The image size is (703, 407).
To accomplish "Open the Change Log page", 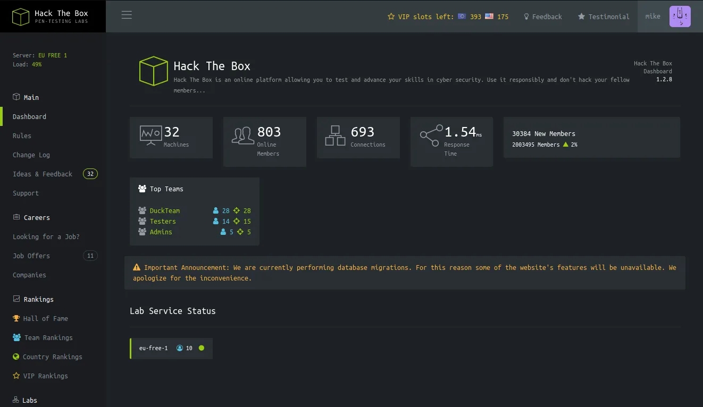I will pos(31,155).
